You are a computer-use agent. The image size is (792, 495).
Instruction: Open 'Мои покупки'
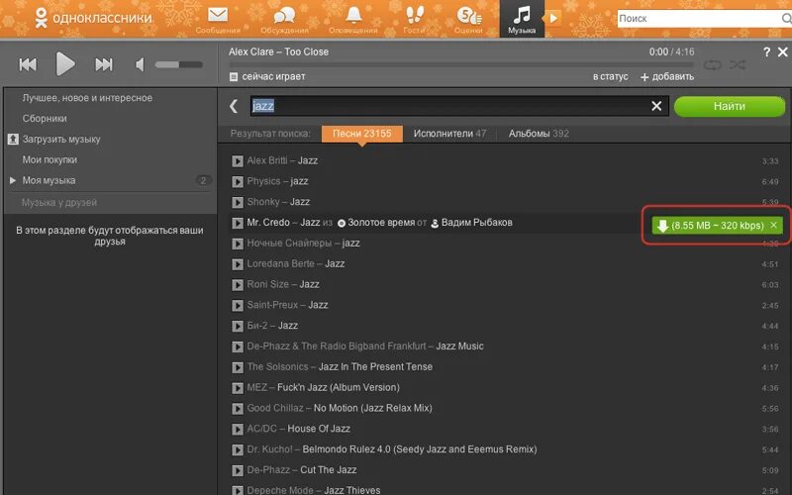(49, 159)
